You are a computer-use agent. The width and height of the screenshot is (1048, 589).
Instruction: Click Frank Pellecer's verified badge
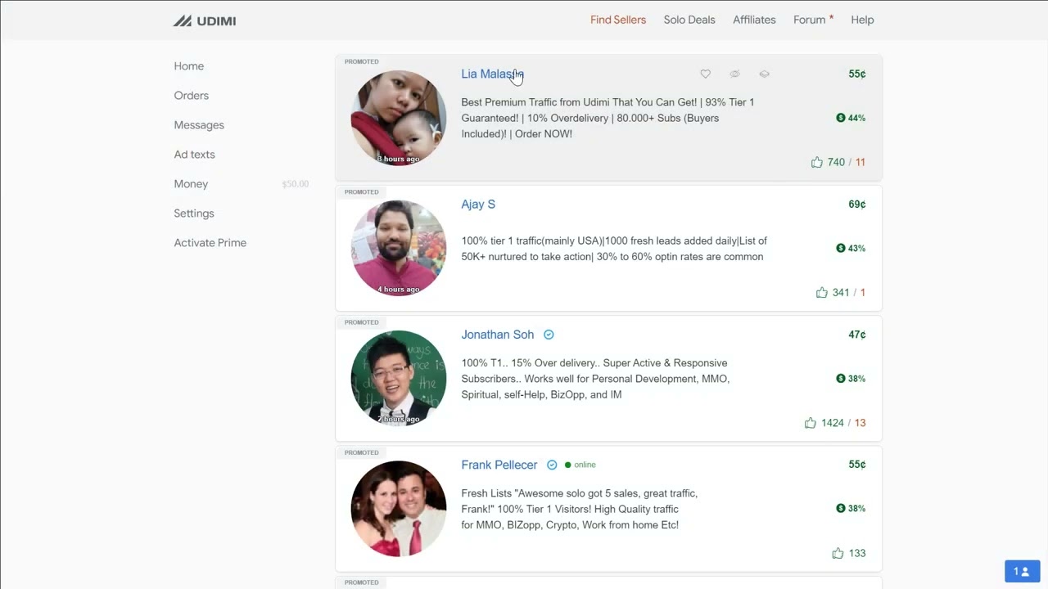tap(551, 464)
